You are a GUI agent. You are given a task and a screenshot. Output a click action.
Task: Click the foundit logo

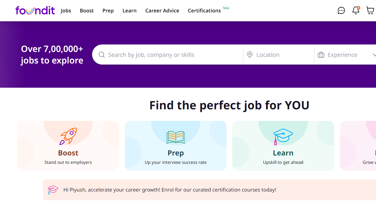35,11
